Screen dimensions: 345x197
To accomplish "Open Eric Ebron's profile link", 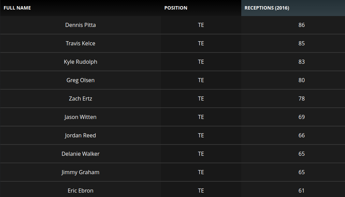I will [80, 191].
